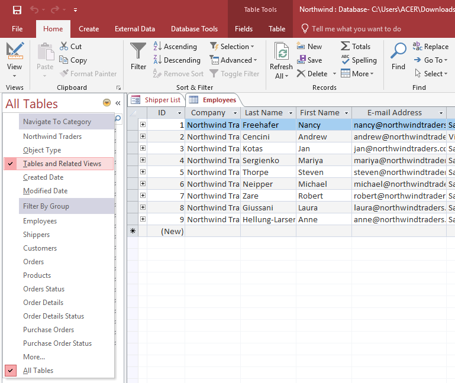Click the Totals sigma icon

click(356, 46)
